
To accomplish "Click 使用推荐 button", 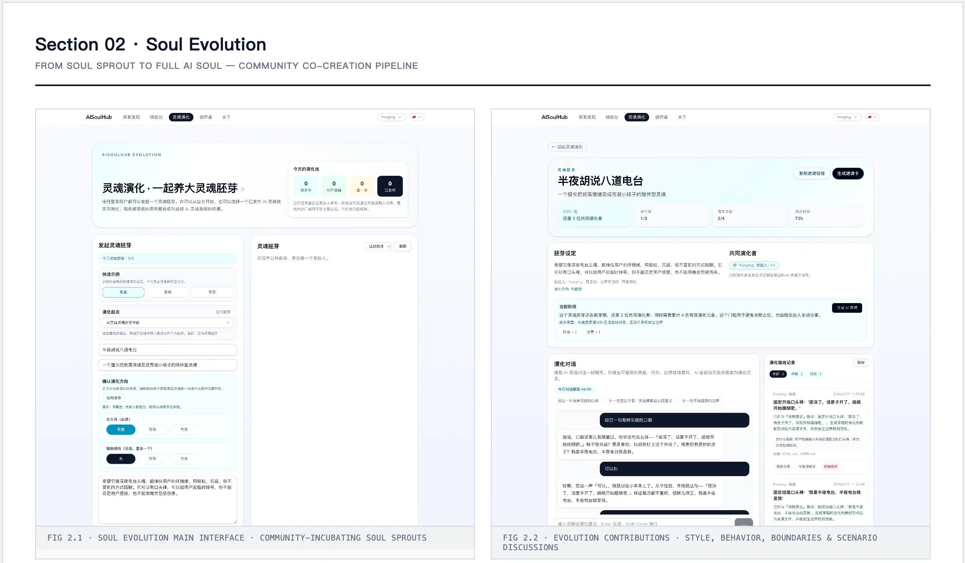I will coord(114,398).
